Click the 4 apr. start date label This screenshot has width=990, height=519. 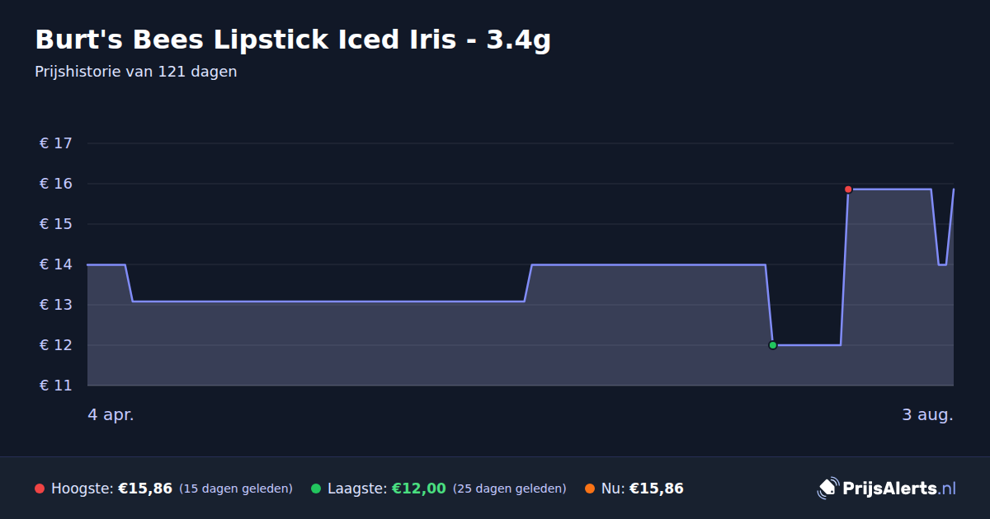pyautogui.click(x=111, y=415)
